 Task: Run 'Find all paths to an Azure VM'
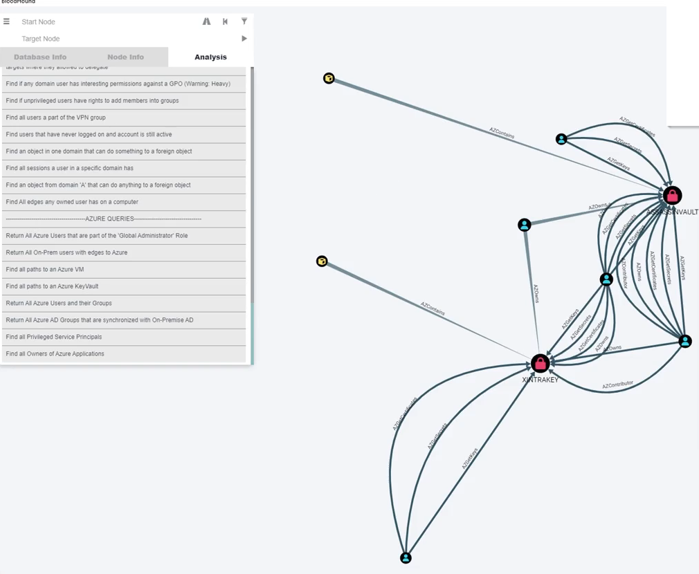[44, 269]
